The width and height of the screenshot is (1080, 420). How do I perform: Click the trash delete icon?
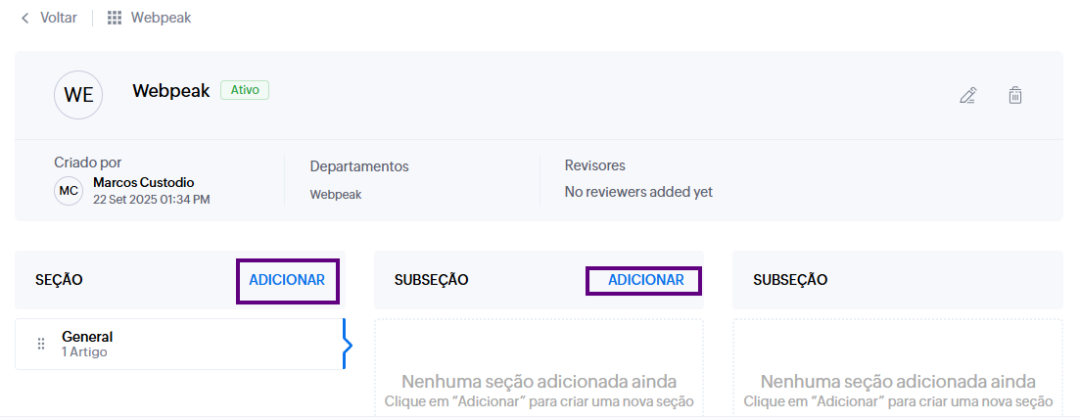click(1015, 95)
